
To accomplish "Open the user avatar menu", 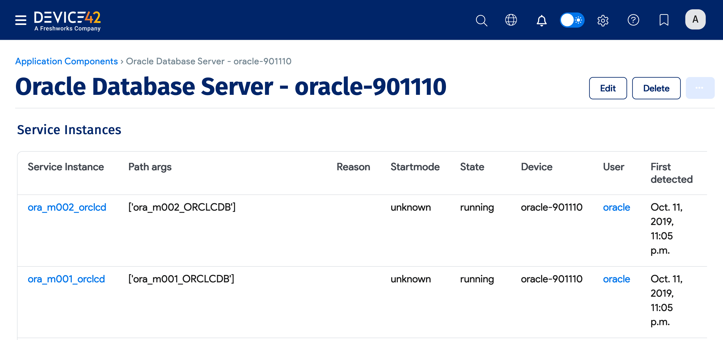I will [x=695, y=19].
